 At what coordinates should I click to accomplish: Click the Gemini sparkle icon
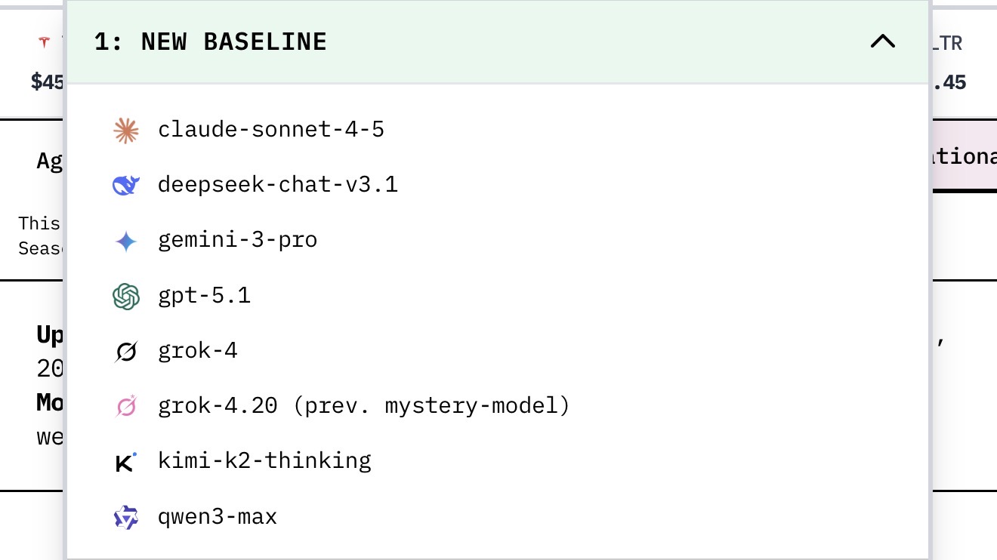point(125,241)
